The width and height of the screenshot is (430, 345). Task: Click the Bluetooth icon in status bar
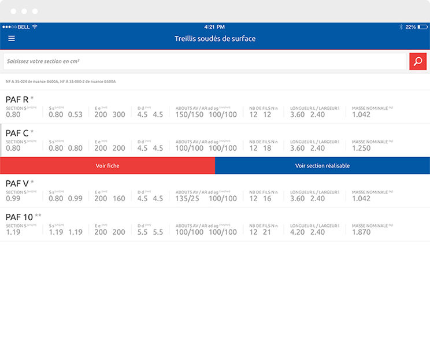pos(401,27)
